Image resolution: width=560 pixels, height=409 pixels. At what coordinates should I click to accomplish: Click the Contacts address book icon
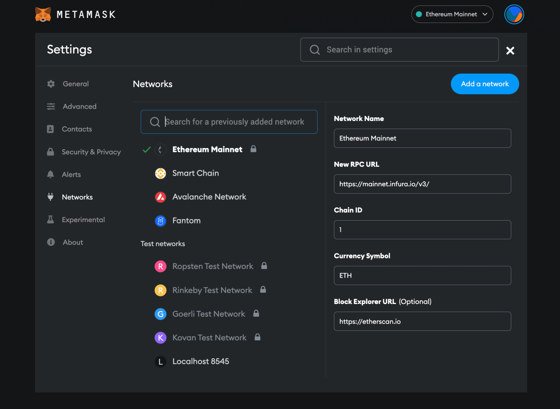pyautogui.click(x=51, y=129)
